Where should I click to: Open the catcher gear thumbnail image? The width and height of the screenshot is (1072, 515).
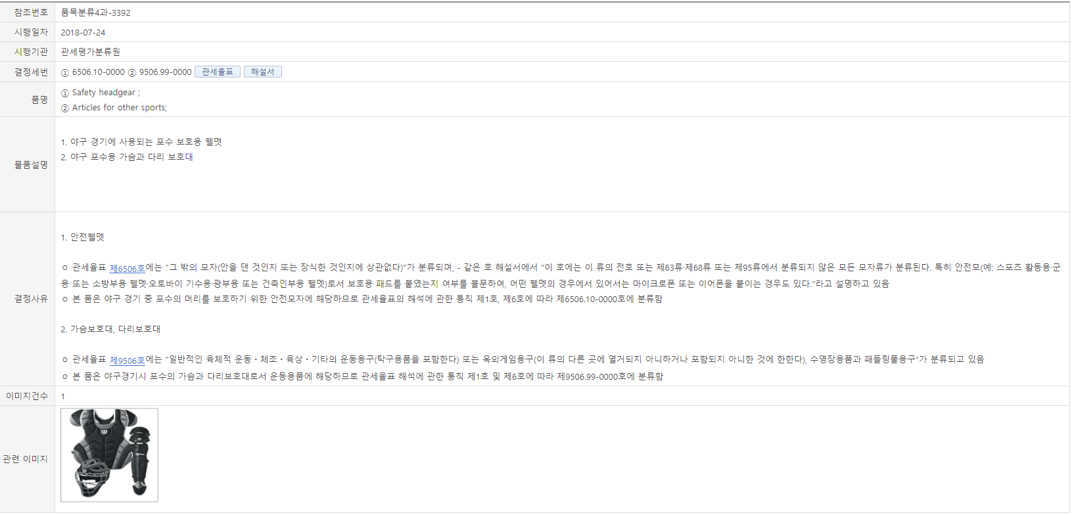(109, 455)
